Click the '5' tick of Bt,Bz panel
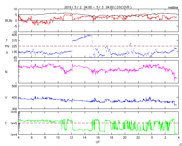Viewport: 182px width, 146px height. tap(16, 15)
